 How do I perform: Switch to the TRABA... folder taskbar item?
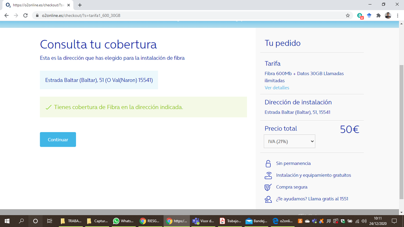click(71, 221)
